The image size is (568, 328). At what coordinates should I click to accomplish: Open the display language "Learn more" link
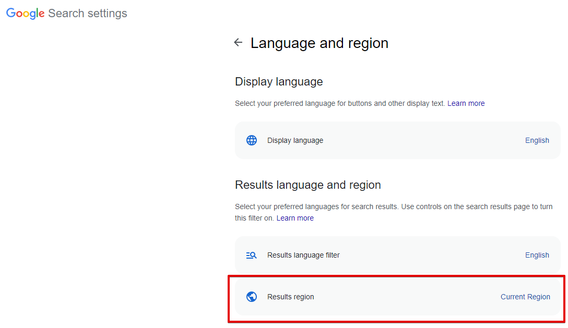click(x=466, y=103)
